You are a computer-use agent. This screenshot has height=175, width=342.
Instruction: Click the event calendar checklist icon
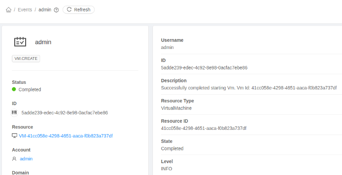tap(20, 42)
